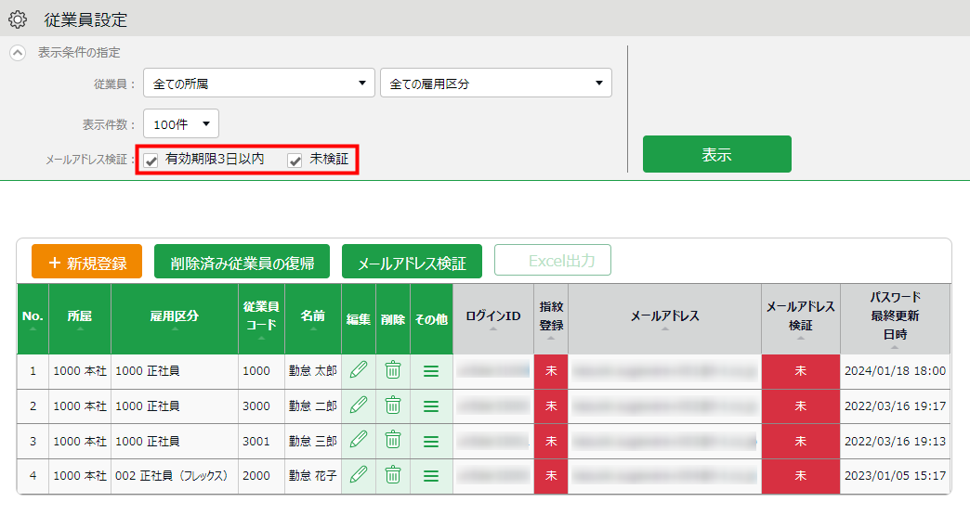The width and height of the screenshot is (970, 515).
Task: Delete employee 勤怠 太郎 using trash icon
Action: point(393,370)
